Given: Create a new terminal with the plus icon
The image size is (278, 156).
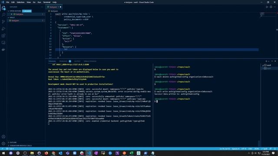Looking at the screenshot, I should tap(266, 61).
